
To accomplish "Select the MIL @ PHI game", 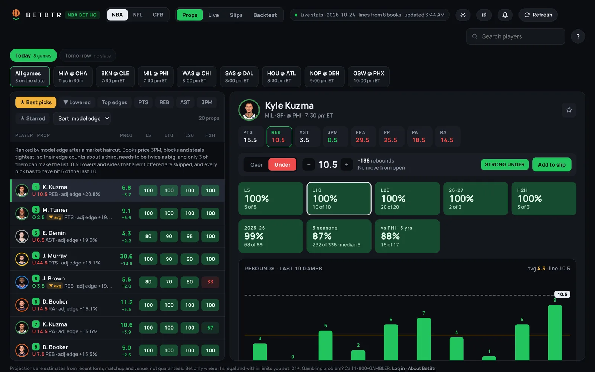I will [x=156, y=77].
